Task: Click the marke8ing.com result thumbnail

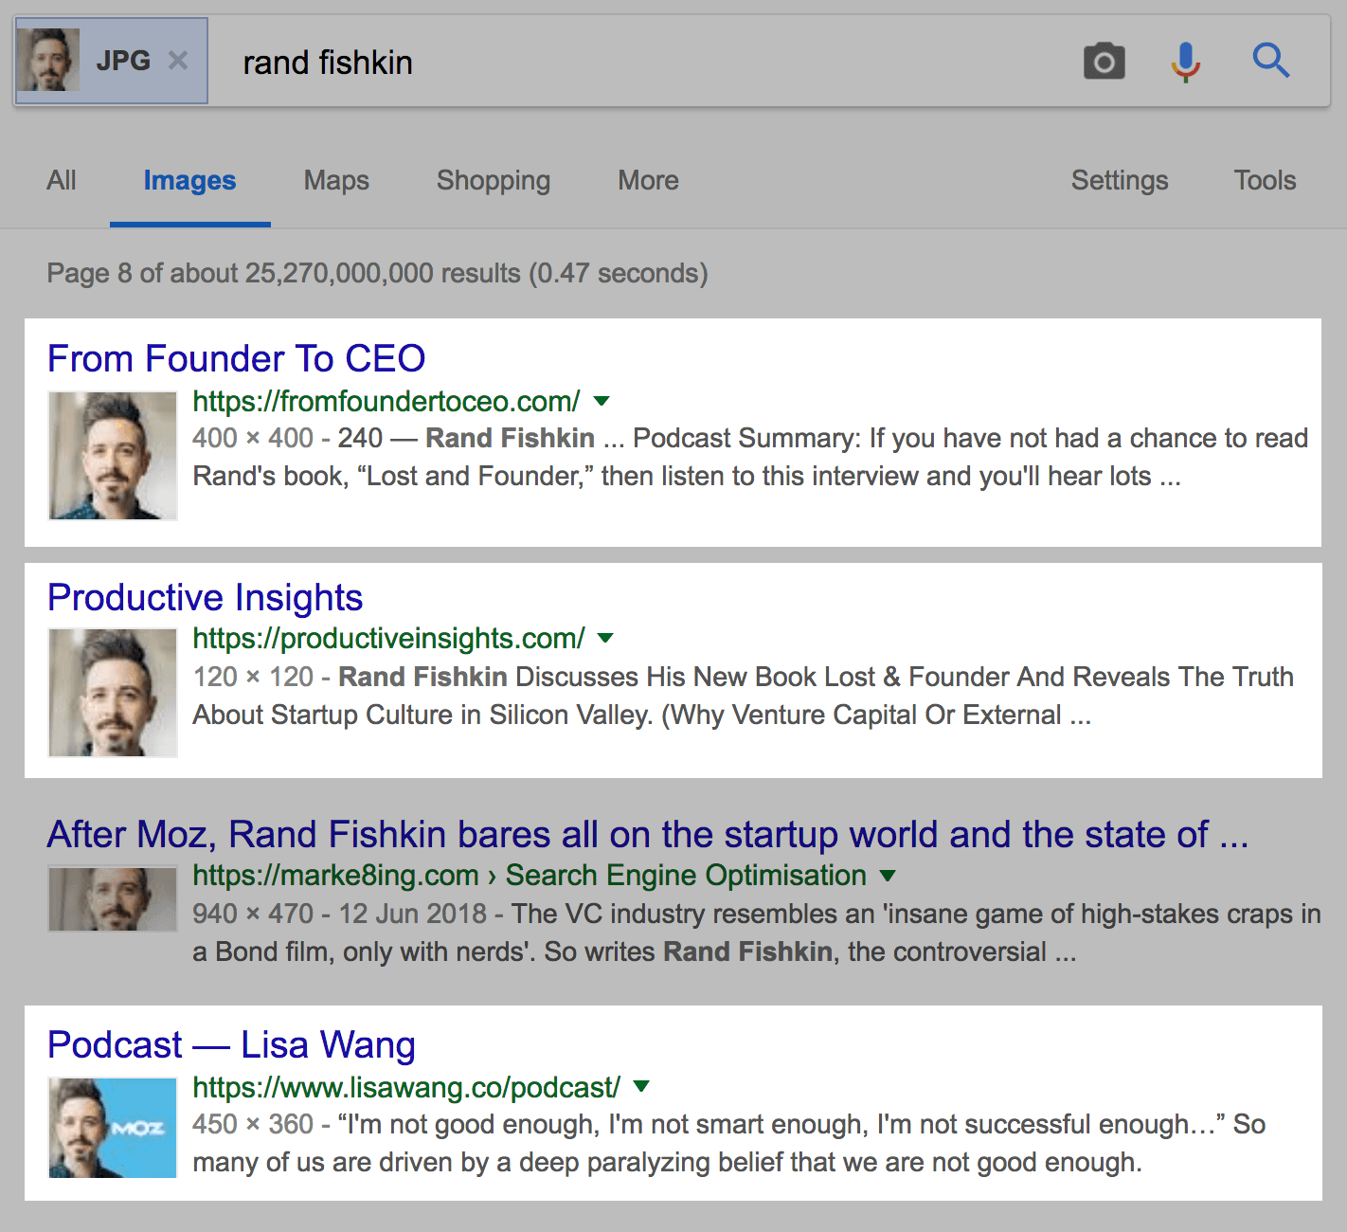Action: tap(113, 899)
